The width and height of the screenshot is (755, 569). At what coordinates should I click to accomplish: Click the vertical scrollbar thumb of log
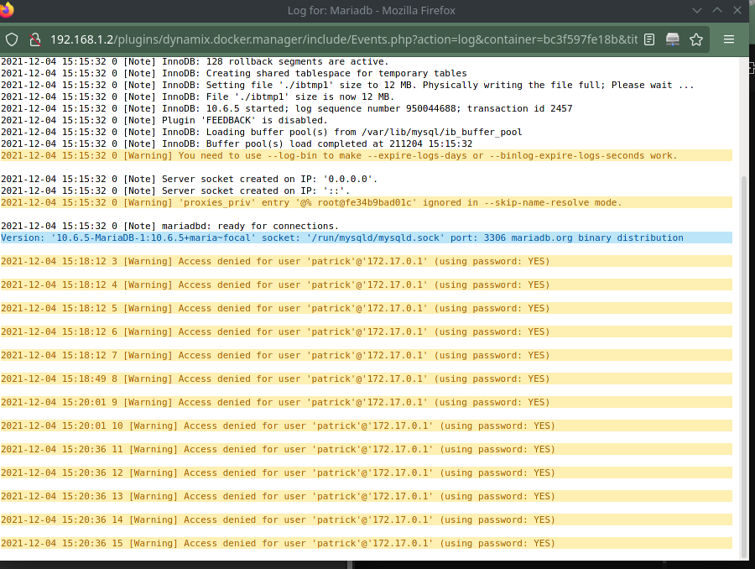744,366
